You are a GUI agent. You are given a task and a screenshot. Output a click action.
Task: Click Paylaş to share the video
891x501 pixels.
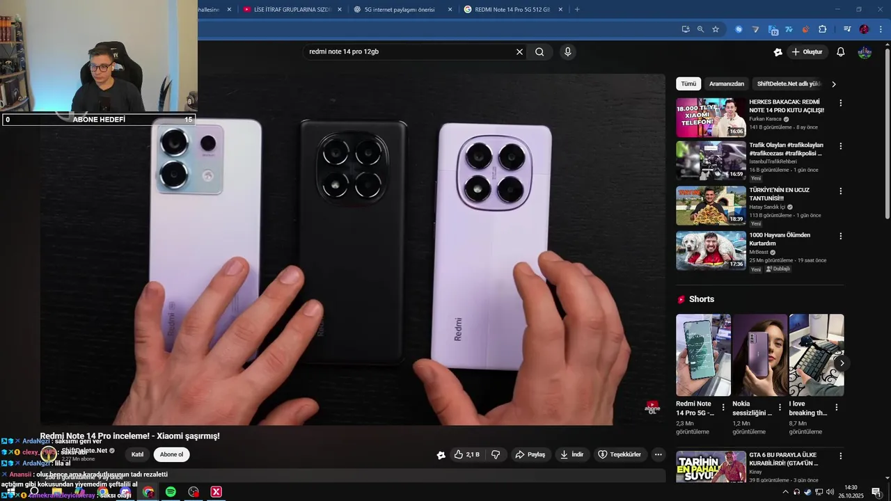pyautogui.click(x=530, y=454)
